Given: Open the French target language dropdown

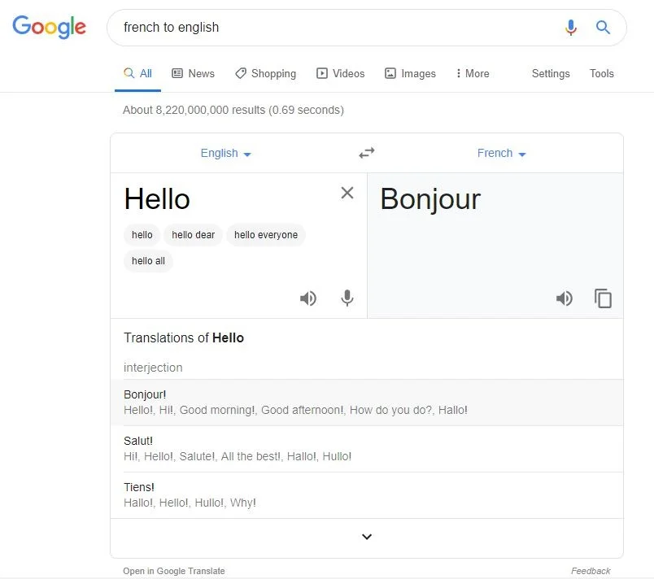Looking at the screenshot, I should click(x=500, y=153).
